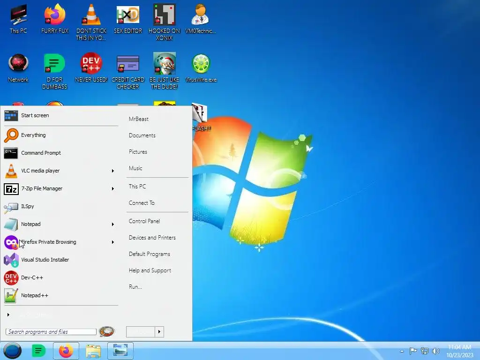Screen dimensions: 480x360
Task: Open the taskbar clock and date
Action: click(459, 351)
